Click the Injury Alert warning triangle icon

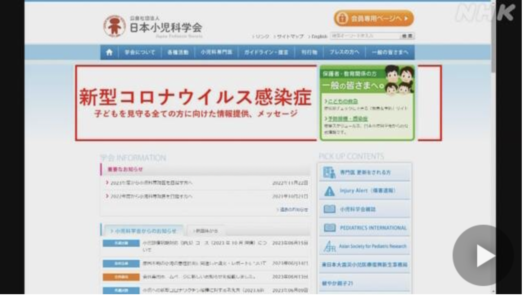[x=329, y=191]
